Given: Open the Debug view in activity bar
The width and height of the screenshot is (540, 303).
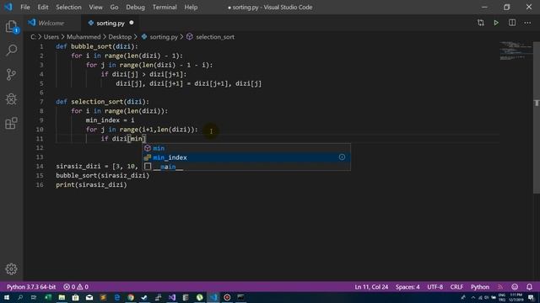Looking at the screenshot, I should click(x=11, y=99).
